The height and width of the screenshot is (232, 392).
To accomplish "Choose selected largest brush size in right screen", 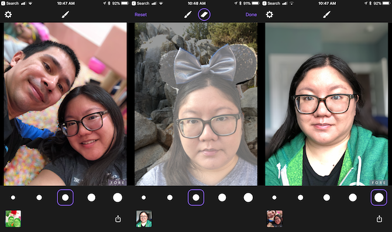I will (379, 198).
